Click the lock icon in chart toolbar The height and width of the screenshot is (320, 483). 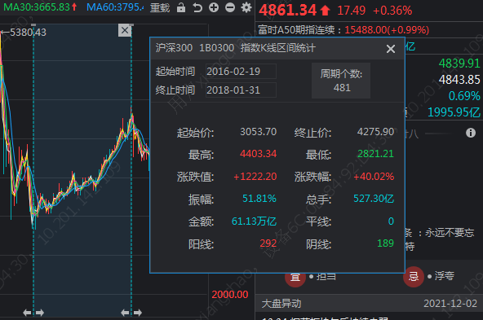point(181,7)
